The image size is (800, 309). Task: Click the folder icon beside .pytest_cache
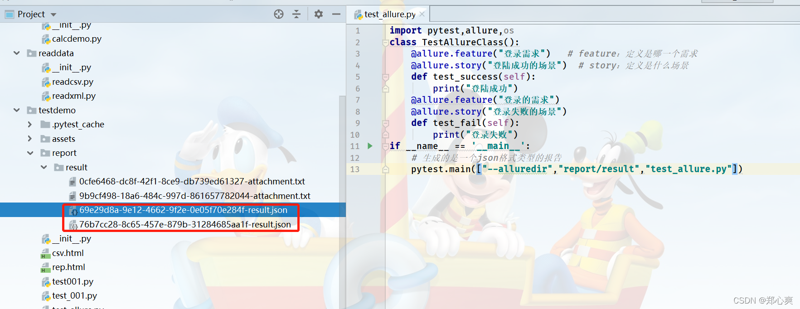[45, 124]
